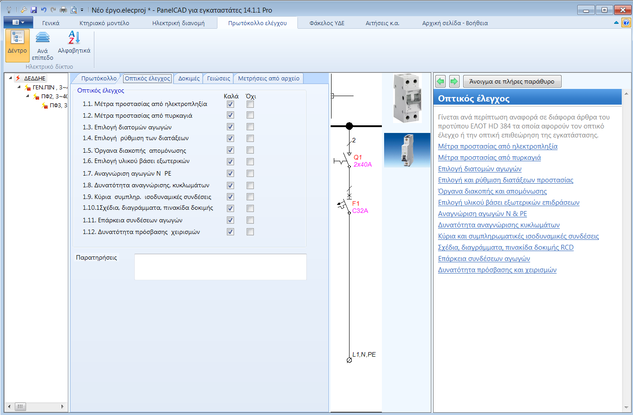This screenshot has height=415, width=633.
Task: Switch to the Δοκιμές tab
Action: click(x=188, y=78)
